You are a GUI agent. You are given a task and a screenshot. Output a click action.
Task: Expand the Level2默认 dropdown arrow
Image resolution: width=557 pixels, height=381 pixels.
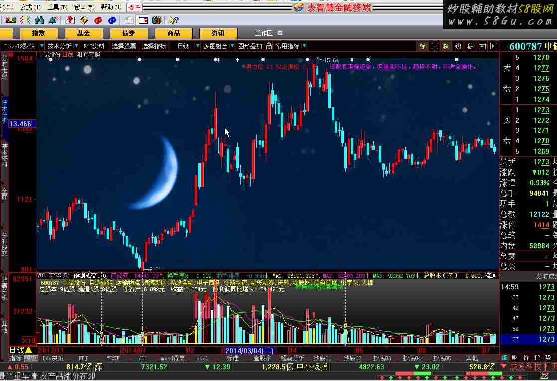(42, 46)
